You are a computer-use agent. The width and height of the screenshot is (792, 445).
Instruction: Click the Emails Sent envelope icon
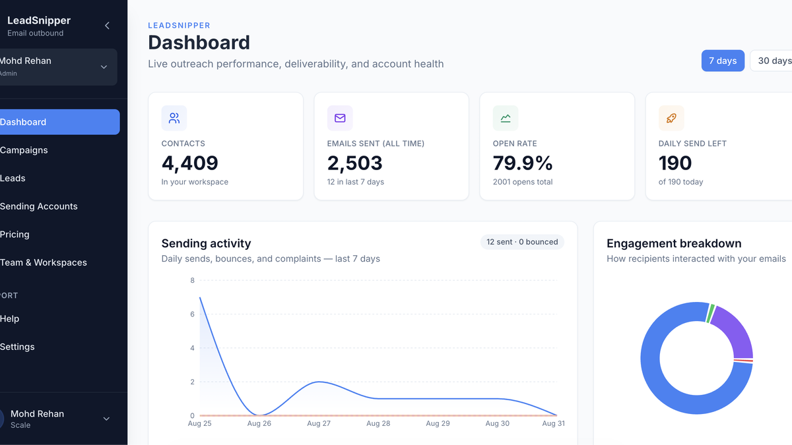(340, 118)
